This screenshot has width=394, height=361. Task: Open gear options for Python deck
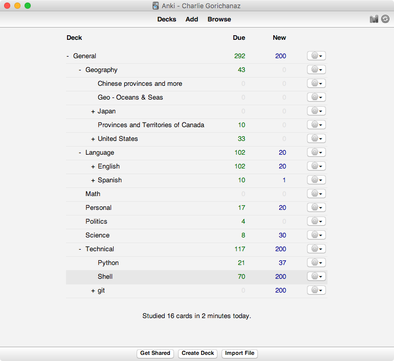pos(316,262)
